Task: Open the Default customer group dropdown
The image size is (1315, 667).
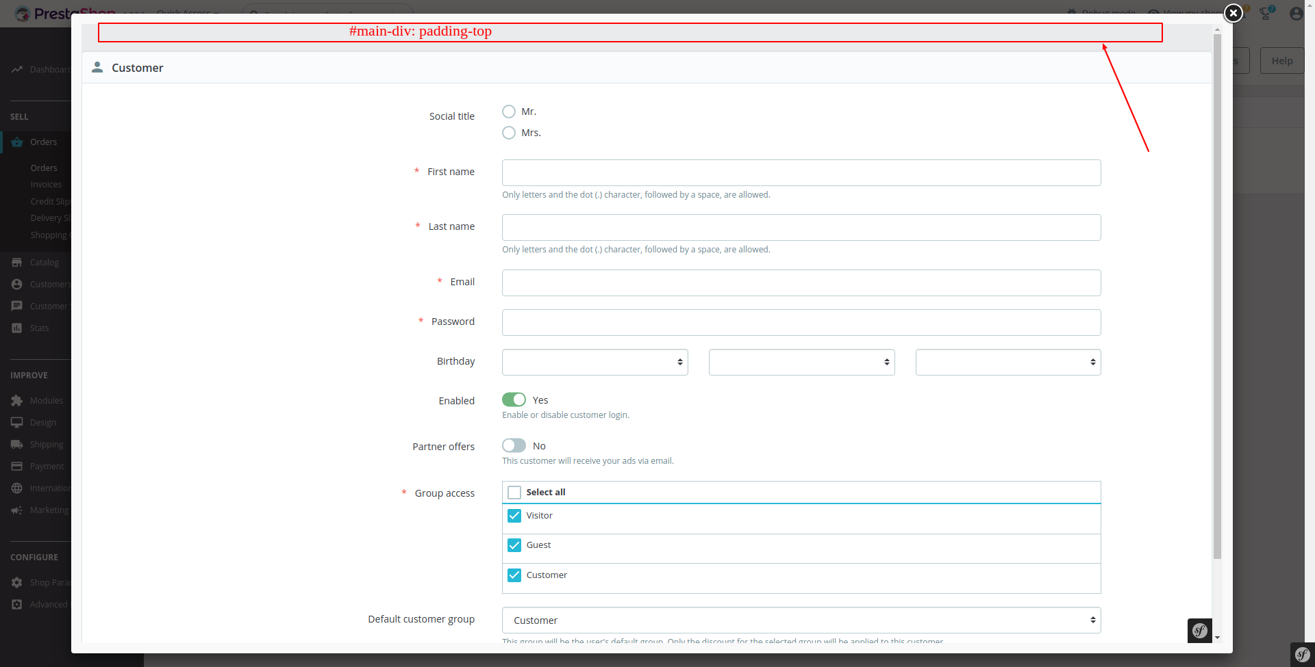Action: coord(801,620)
